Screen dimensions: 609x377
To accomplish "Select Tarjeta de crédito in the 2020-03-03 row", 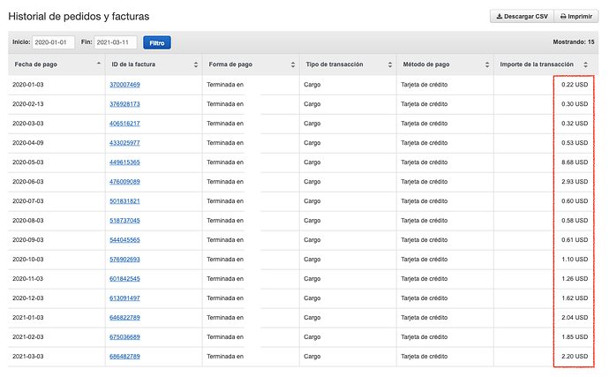I will tap(425, 124).
